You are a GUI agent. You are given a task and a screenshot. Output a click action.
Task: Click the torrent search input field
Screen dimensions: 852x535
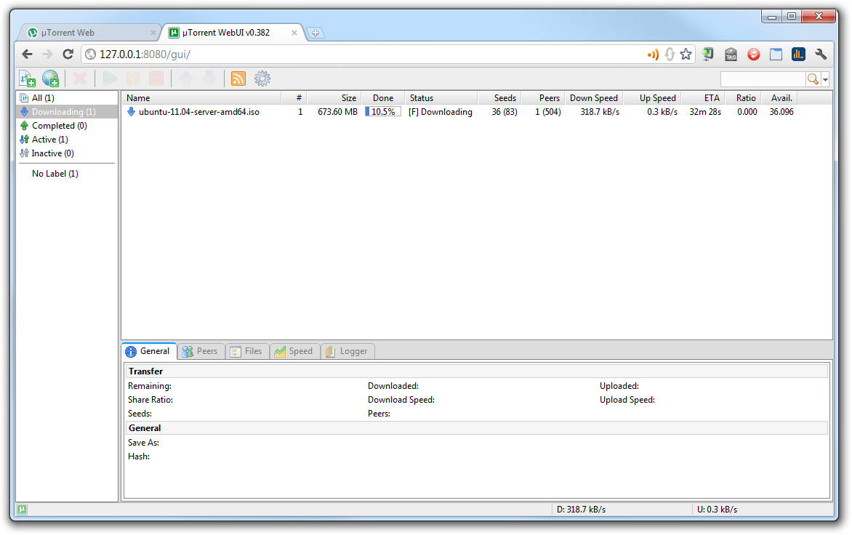[763, 79]
